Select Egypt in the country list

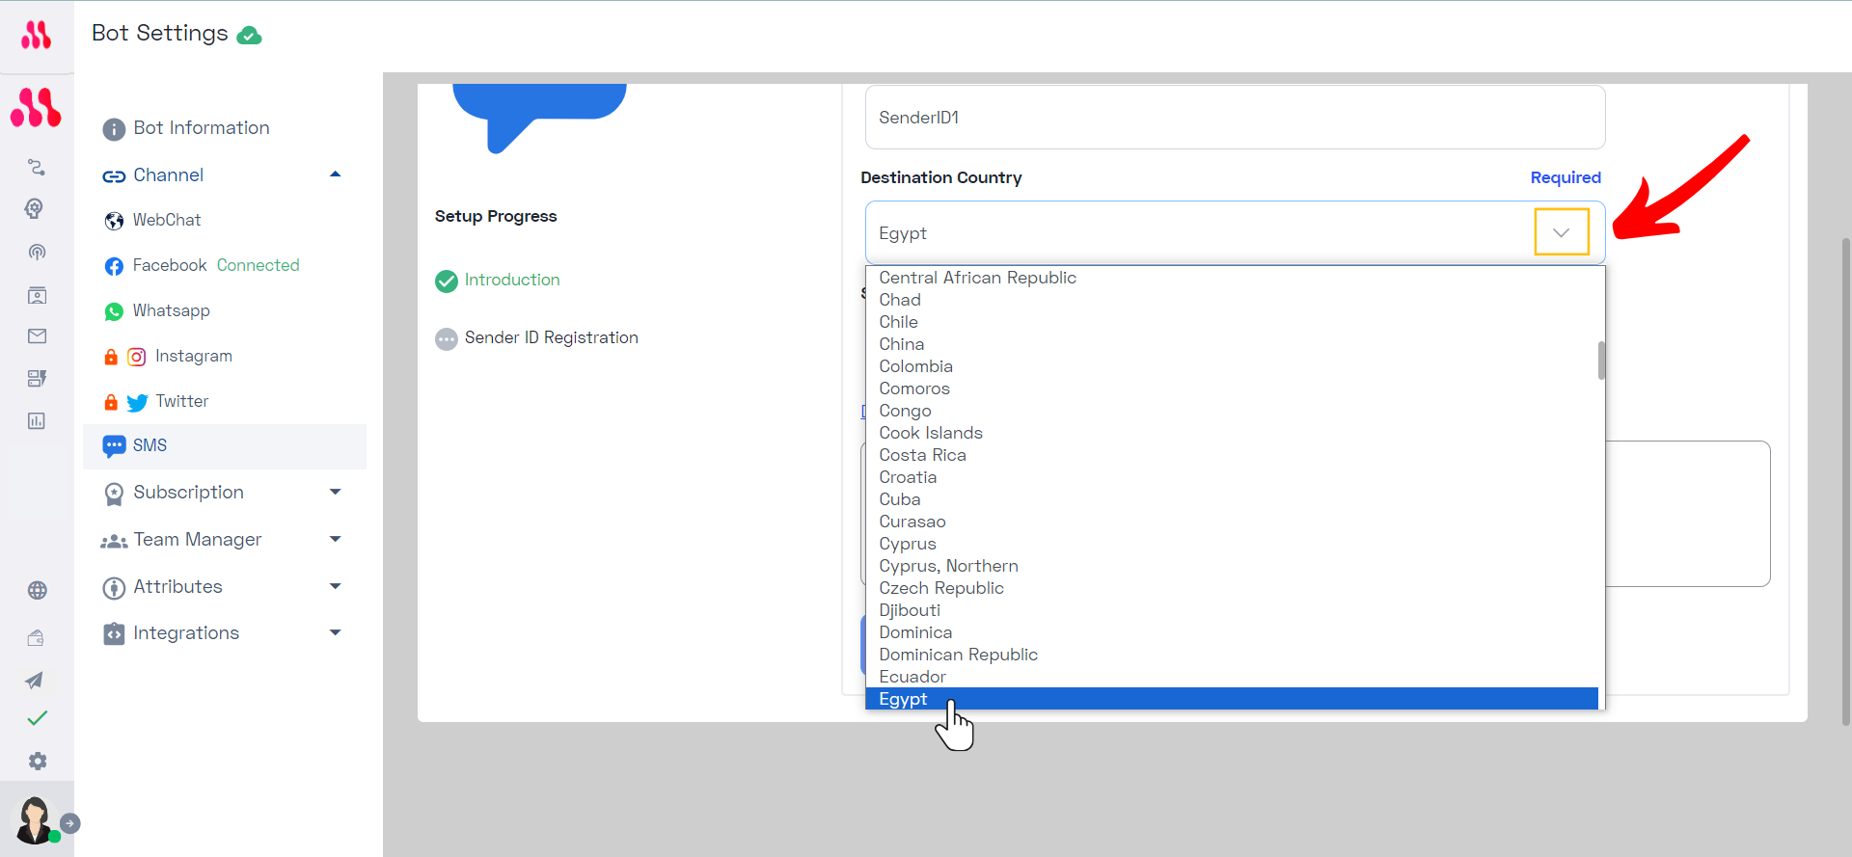[x=1232, y=699]
